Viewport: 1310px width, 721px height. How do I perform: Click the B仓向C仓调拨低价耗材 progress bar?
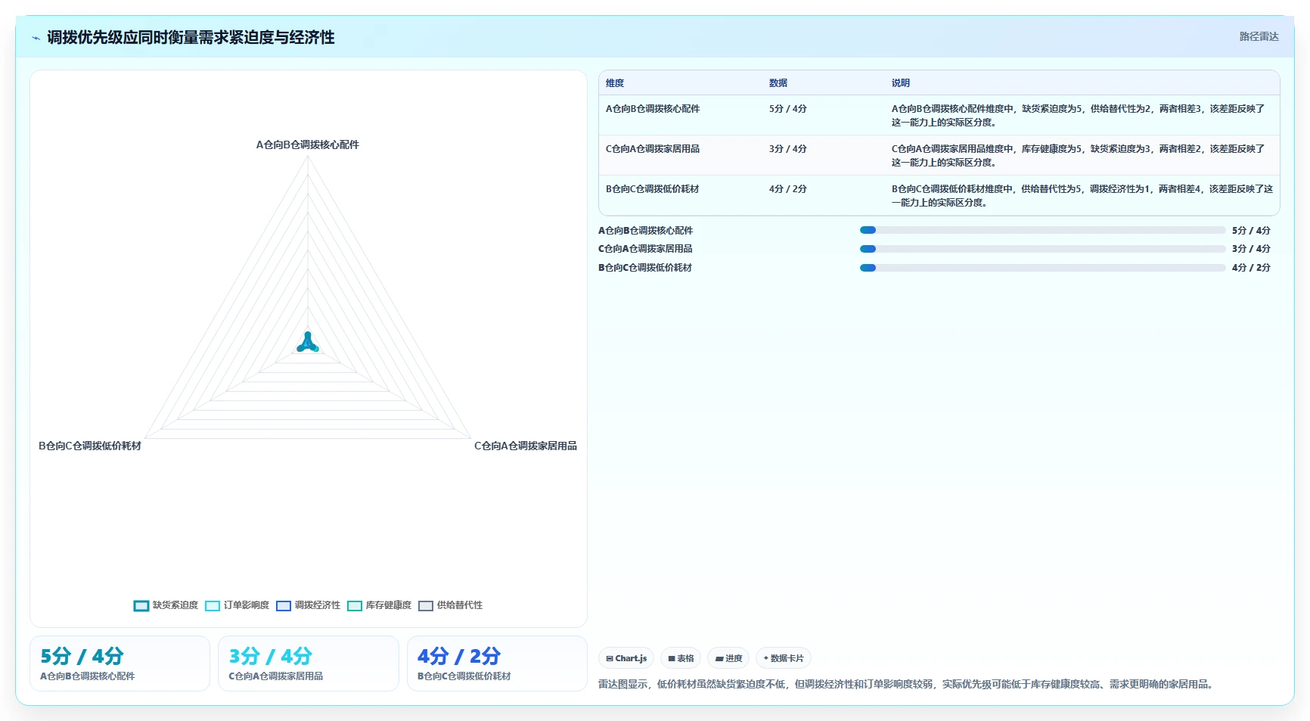point(1042,268)
